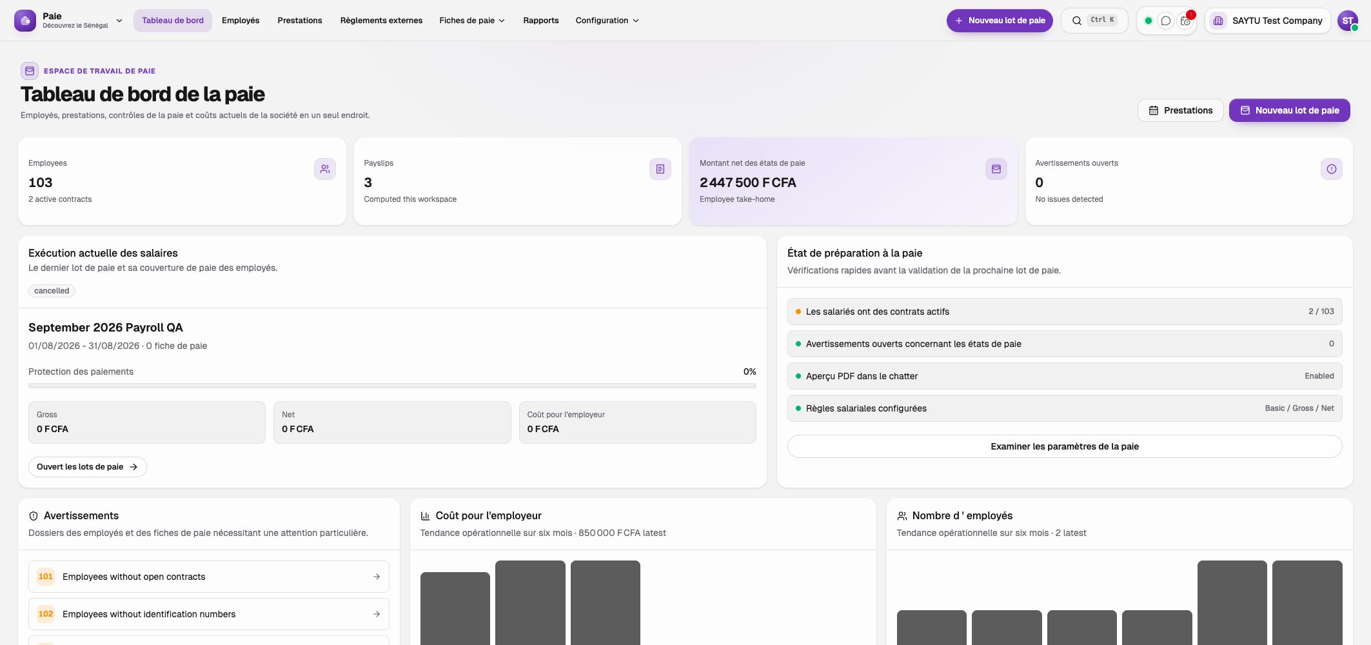The width and height of the screenshot is (1371, 645).
Task: Click the Employees 103 summary card
Action: (x=182, y=181)
